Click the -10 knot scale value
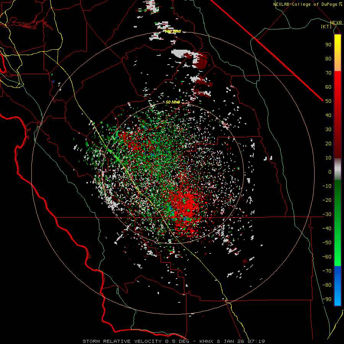The height and width of the screenshot is (344, 344). (327, 186)
